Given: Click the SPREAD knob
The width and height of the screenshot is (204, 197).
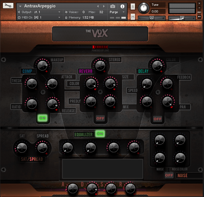Looking at the screenshot, I should coord(43,148).
